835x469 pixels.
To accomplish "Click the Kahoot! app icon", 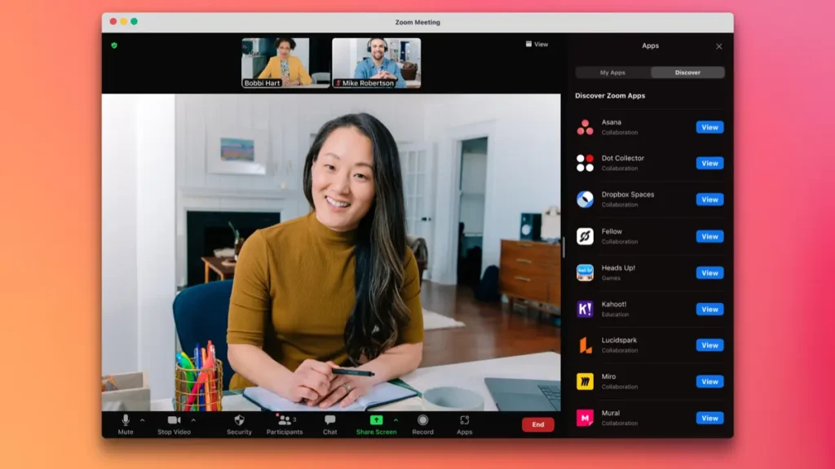I will point(585,309).
